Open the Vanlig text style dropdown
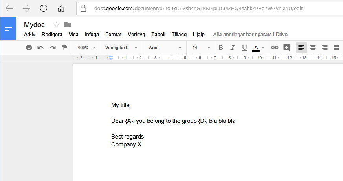 click(121, 48)
